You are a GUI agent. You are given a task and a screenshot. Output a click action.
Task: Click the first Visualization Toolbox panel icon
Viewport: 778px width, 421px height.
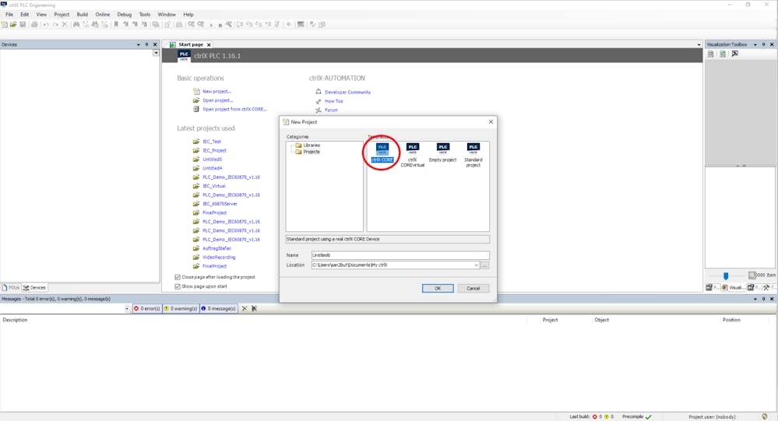710,54
